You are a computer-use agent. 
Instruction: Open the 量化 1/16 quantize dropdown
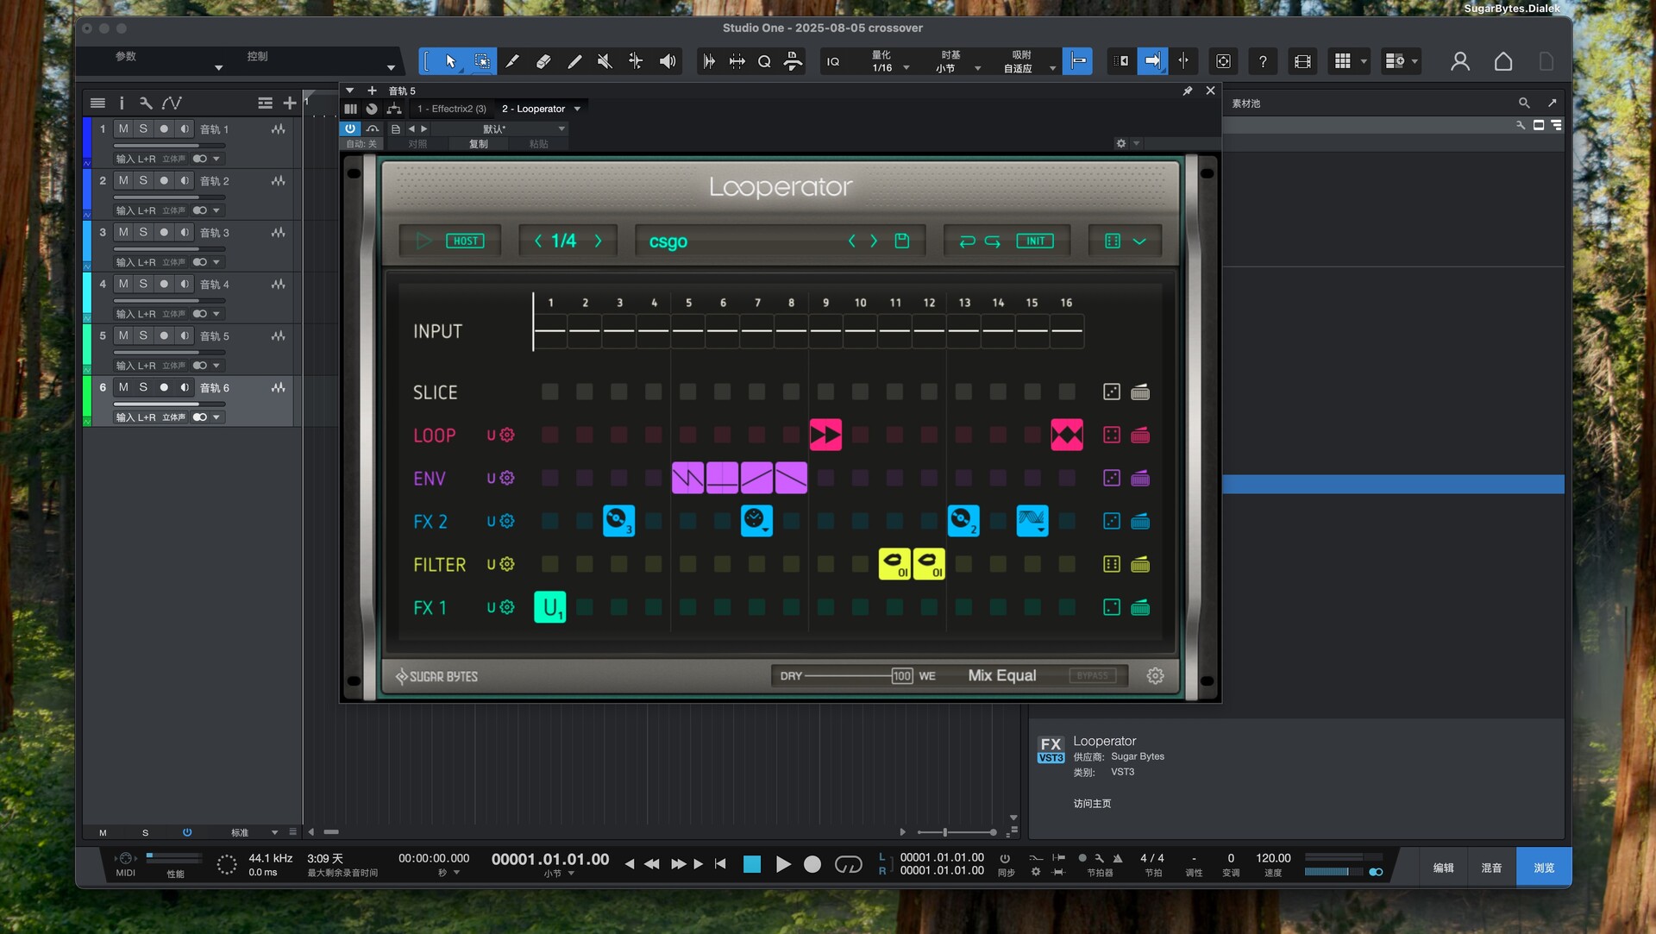pyautogui.click(x=906, y=68)
